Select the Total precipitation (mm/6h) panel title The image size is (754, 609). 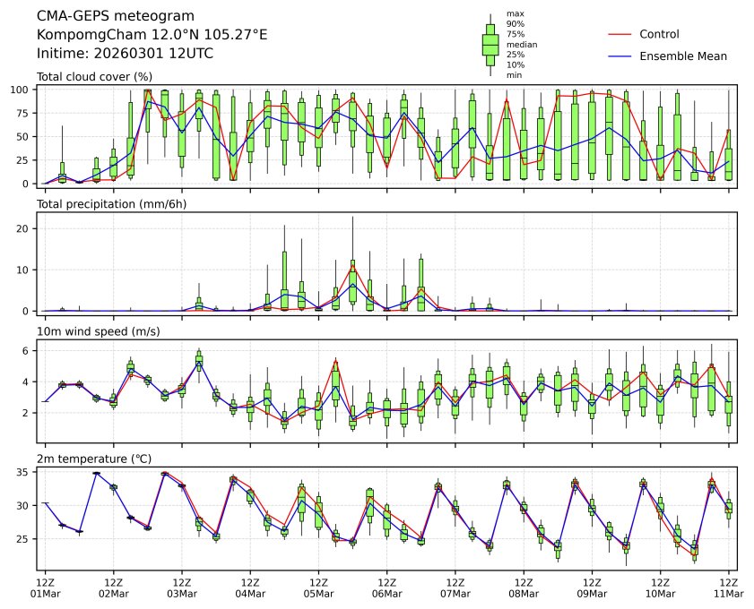(106, 204)
